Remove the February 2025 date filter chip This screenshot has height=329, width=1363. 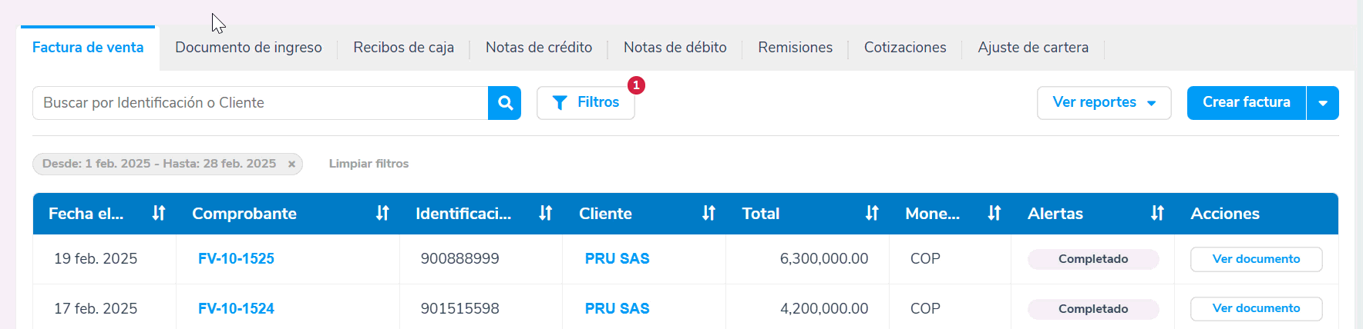click(x=291, y=164)
